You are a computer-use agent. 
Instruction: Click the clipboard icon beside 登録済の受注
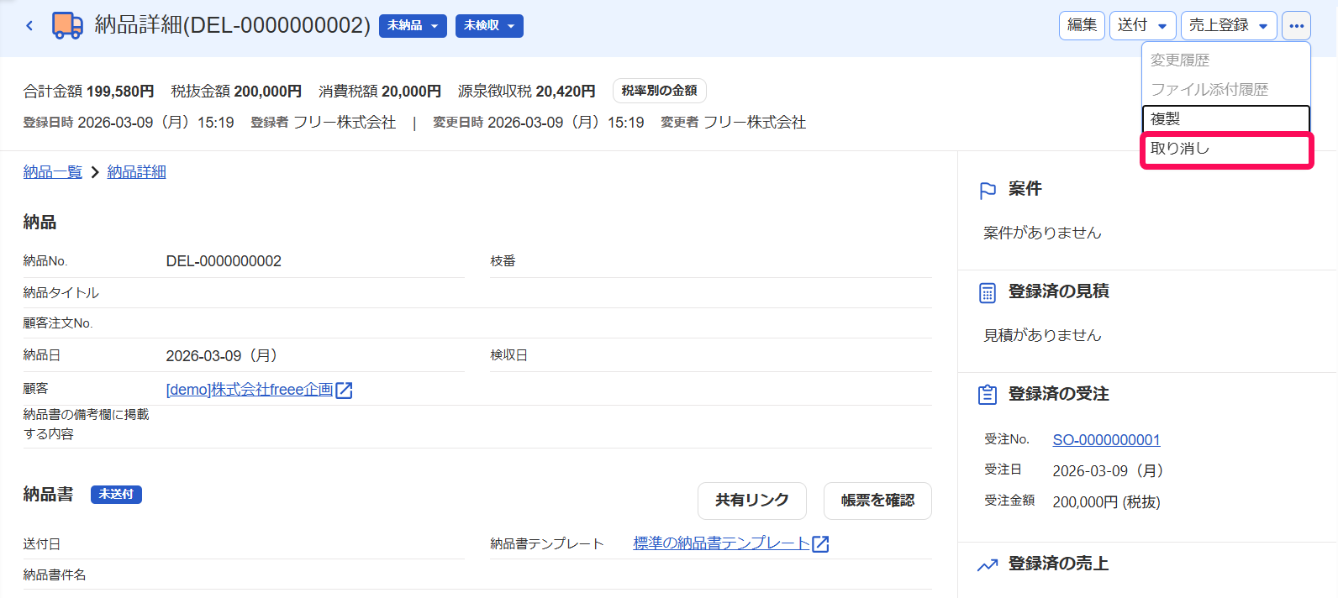[x=988, y=395]
